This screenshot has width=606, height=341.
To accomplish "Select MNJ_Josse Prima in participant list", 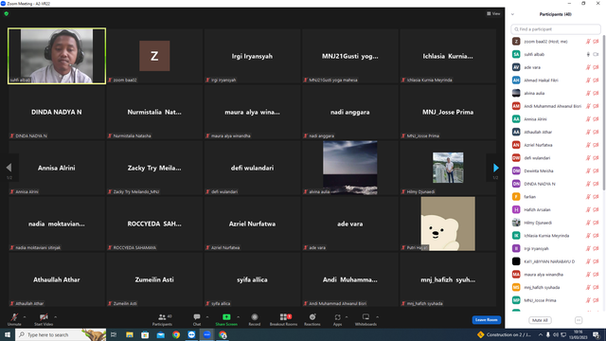I will [556, 300].
